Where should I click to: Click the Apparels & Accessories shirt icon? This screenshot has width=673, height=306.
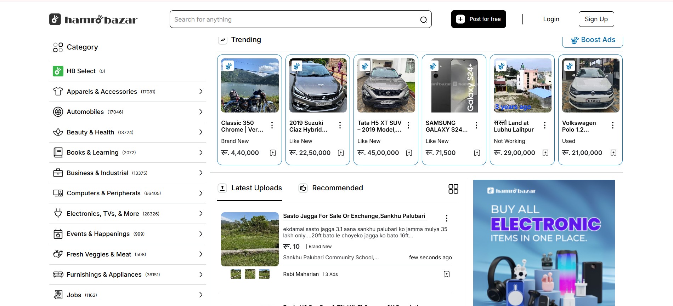[x=58, y=92]
